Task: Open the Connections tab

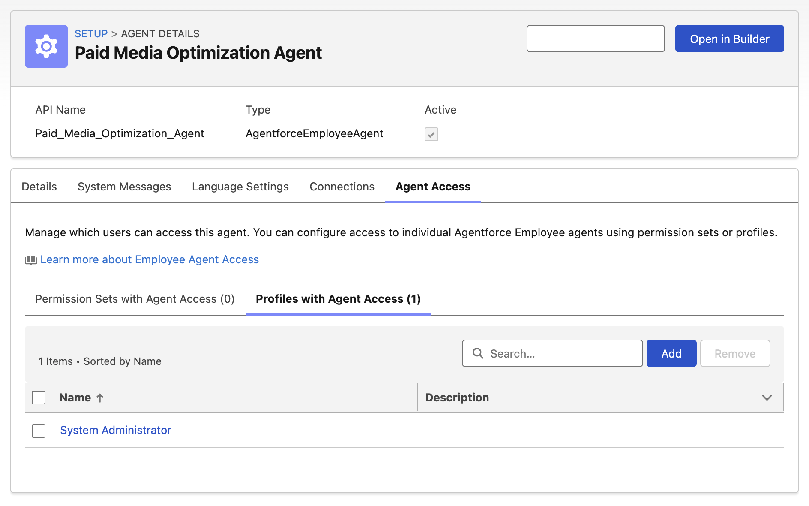Action: click(342, 187)
